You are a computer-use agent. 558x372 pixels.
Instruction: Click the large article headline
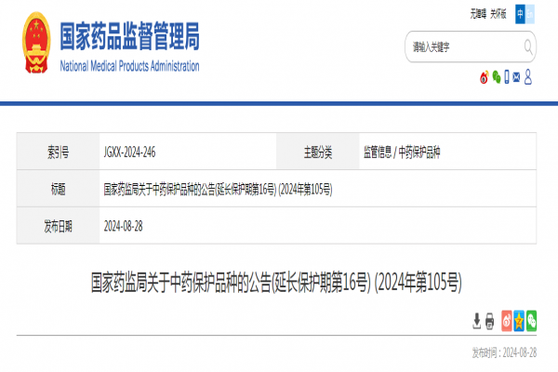pos(276,283)
